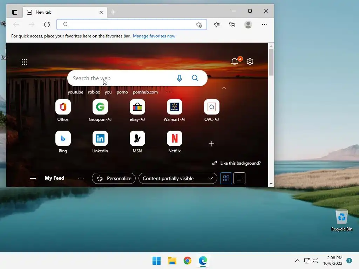Screen dimensions: 359x269
Task: Open Edge Settings and more menu
Action: pos(264,25)
